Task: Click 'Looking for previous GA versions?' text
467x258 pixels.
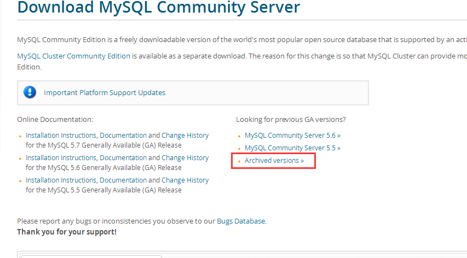Action: 291,120
